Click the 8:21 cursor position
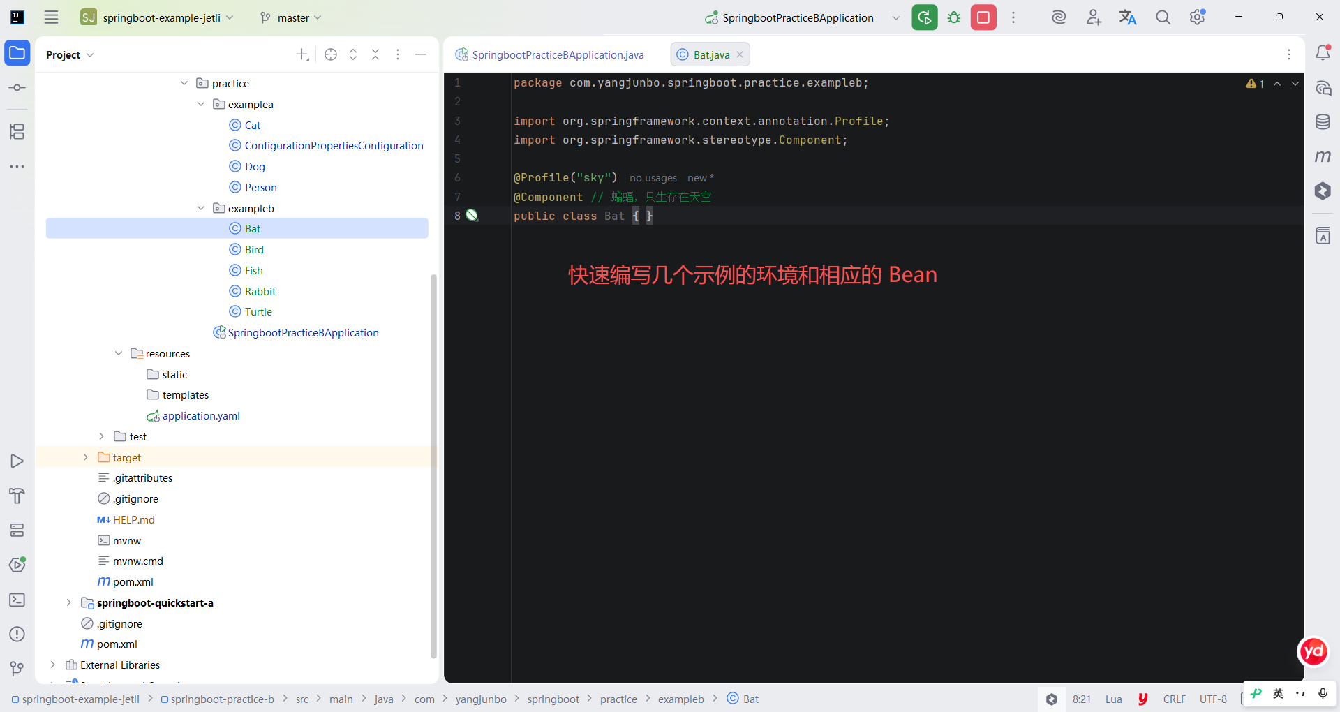 (1082, 699)
